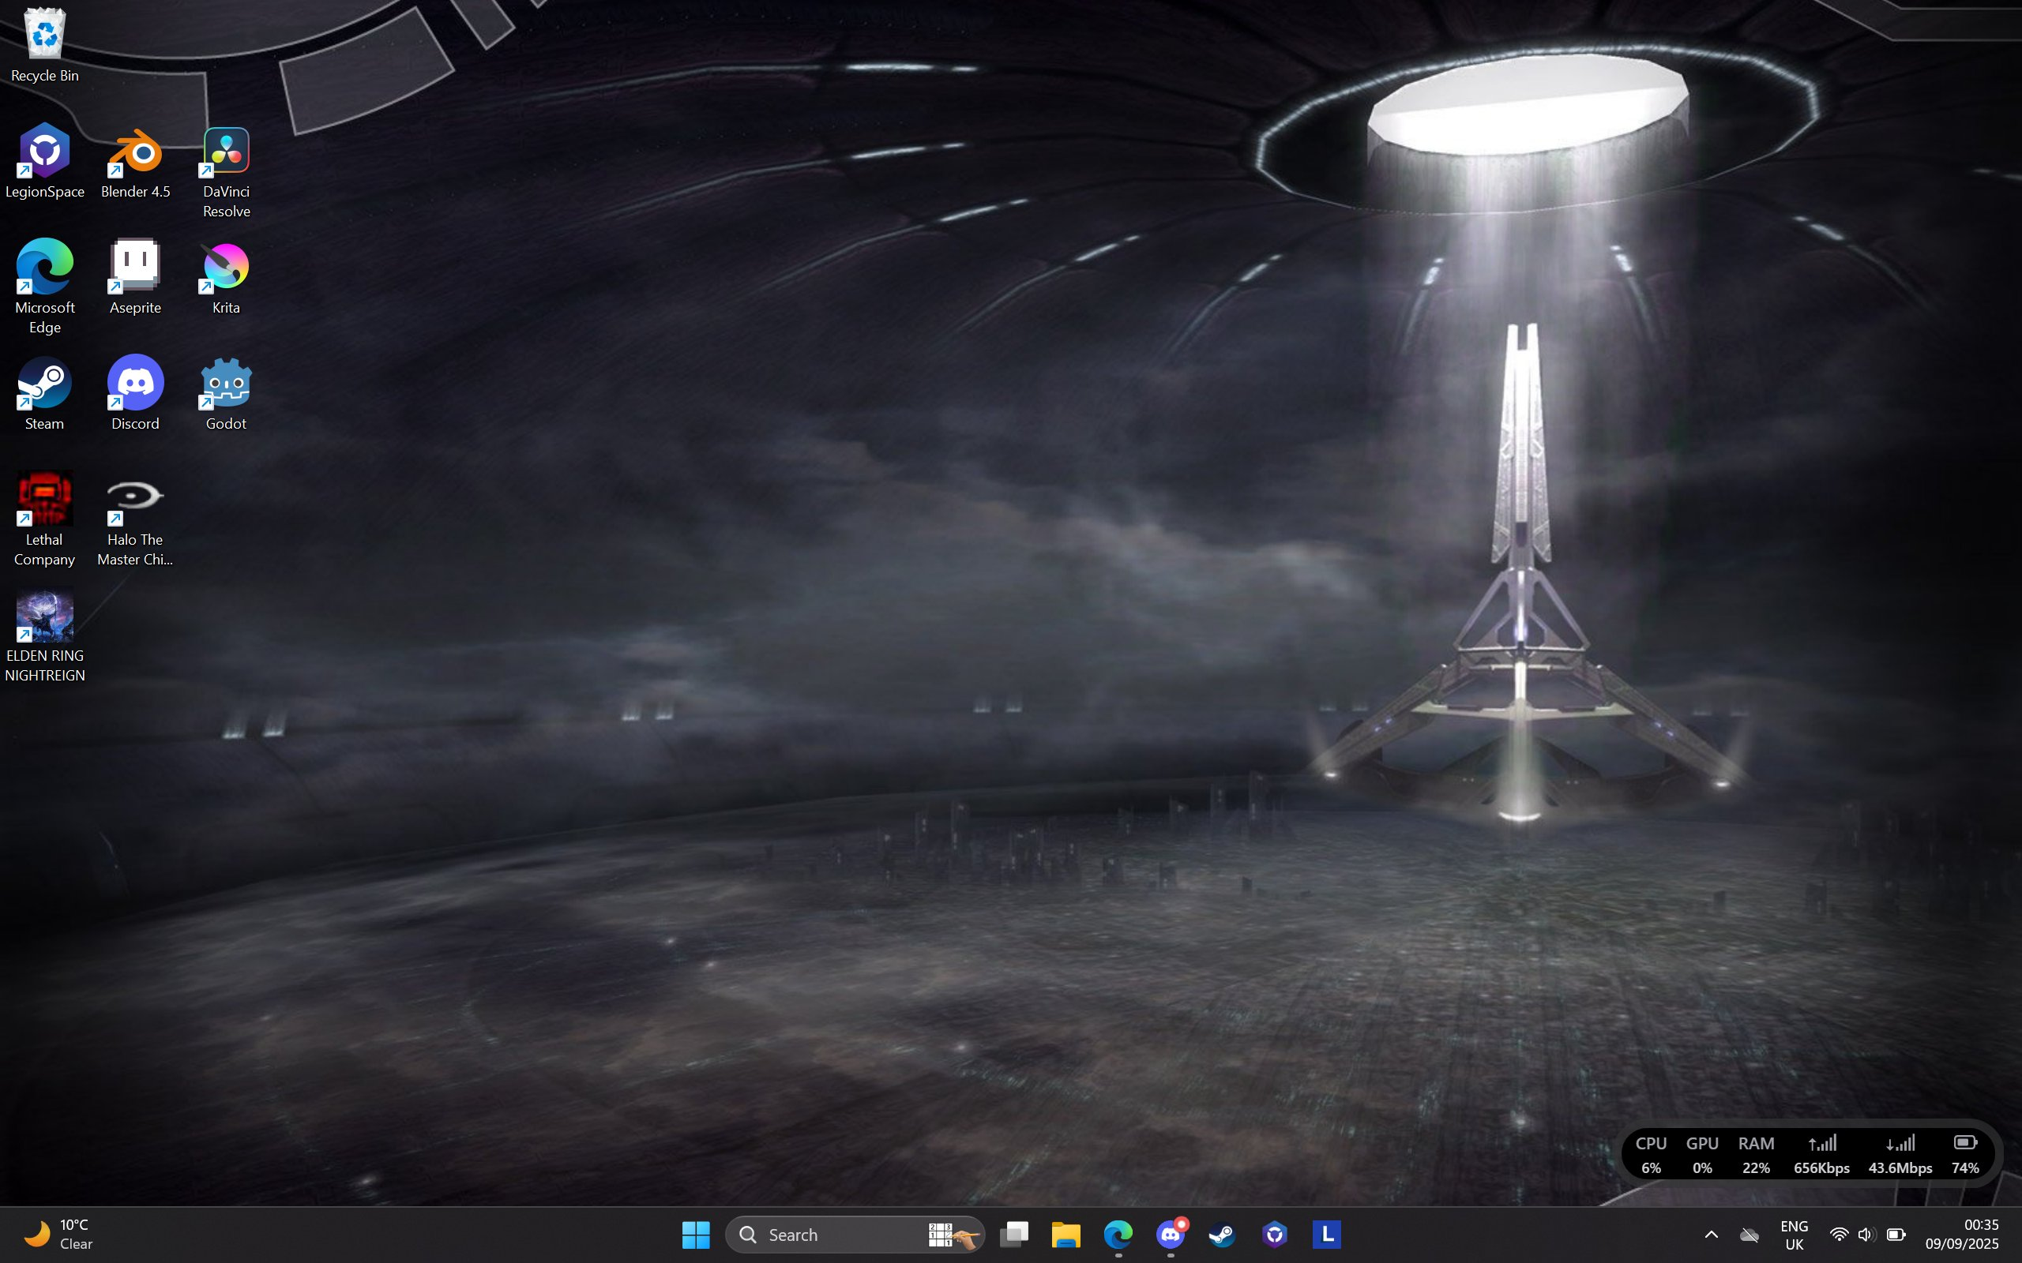Click the download speed 43.6Mbps indicator
The width and height of the screenshot is (2022, 1263).
1900,1154
